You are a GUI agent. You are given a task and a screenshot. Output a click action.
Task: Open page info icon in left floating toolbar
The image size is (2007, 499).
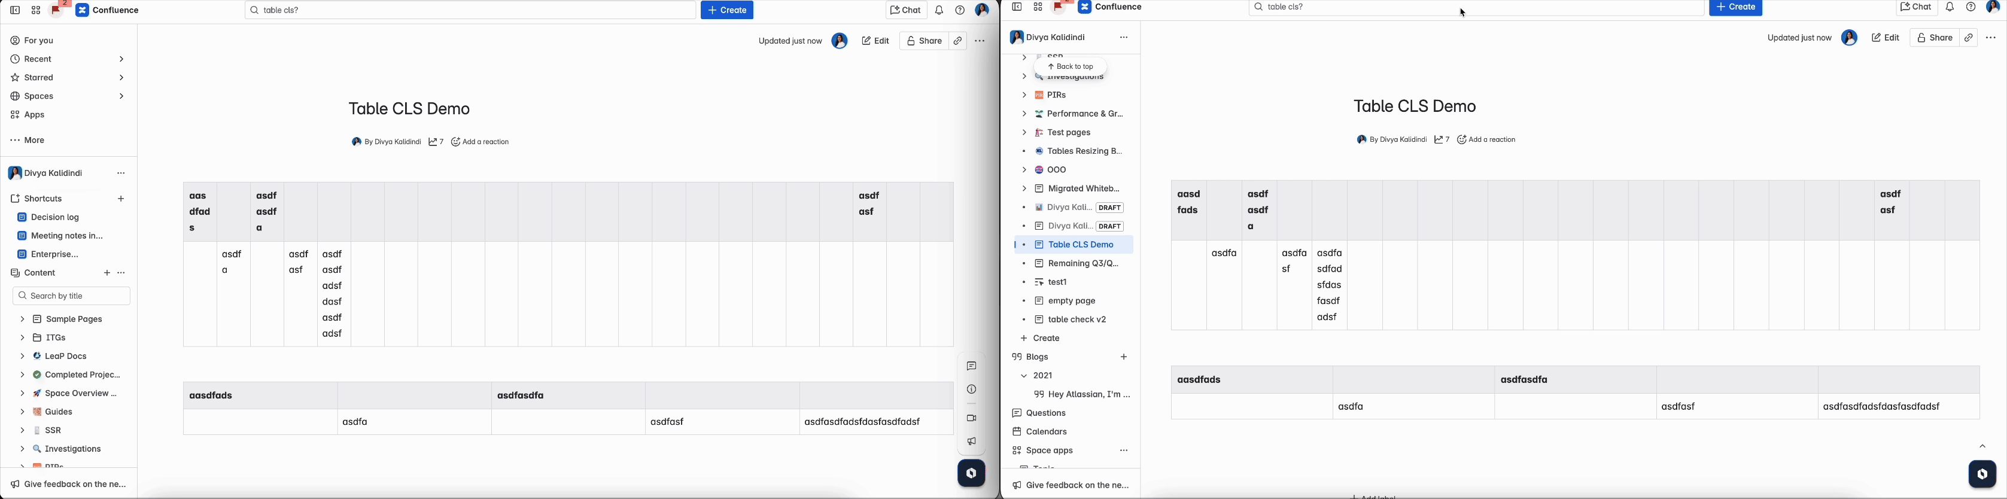pyautogui.click(x=972, y=390)
